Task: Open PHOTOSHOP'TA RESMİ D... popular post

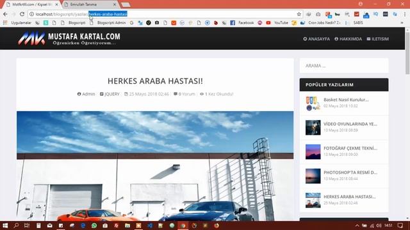Action: click(350, 172)
